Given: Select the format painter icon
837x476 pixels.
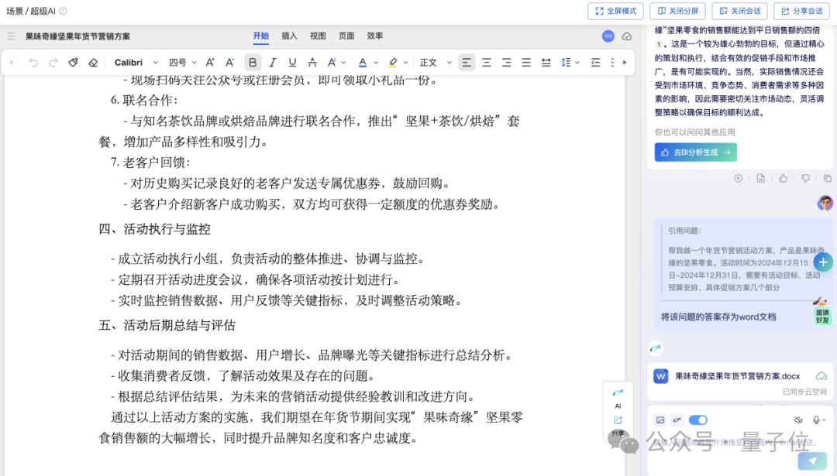Looking at the screenshot, I should click(74, 62).
